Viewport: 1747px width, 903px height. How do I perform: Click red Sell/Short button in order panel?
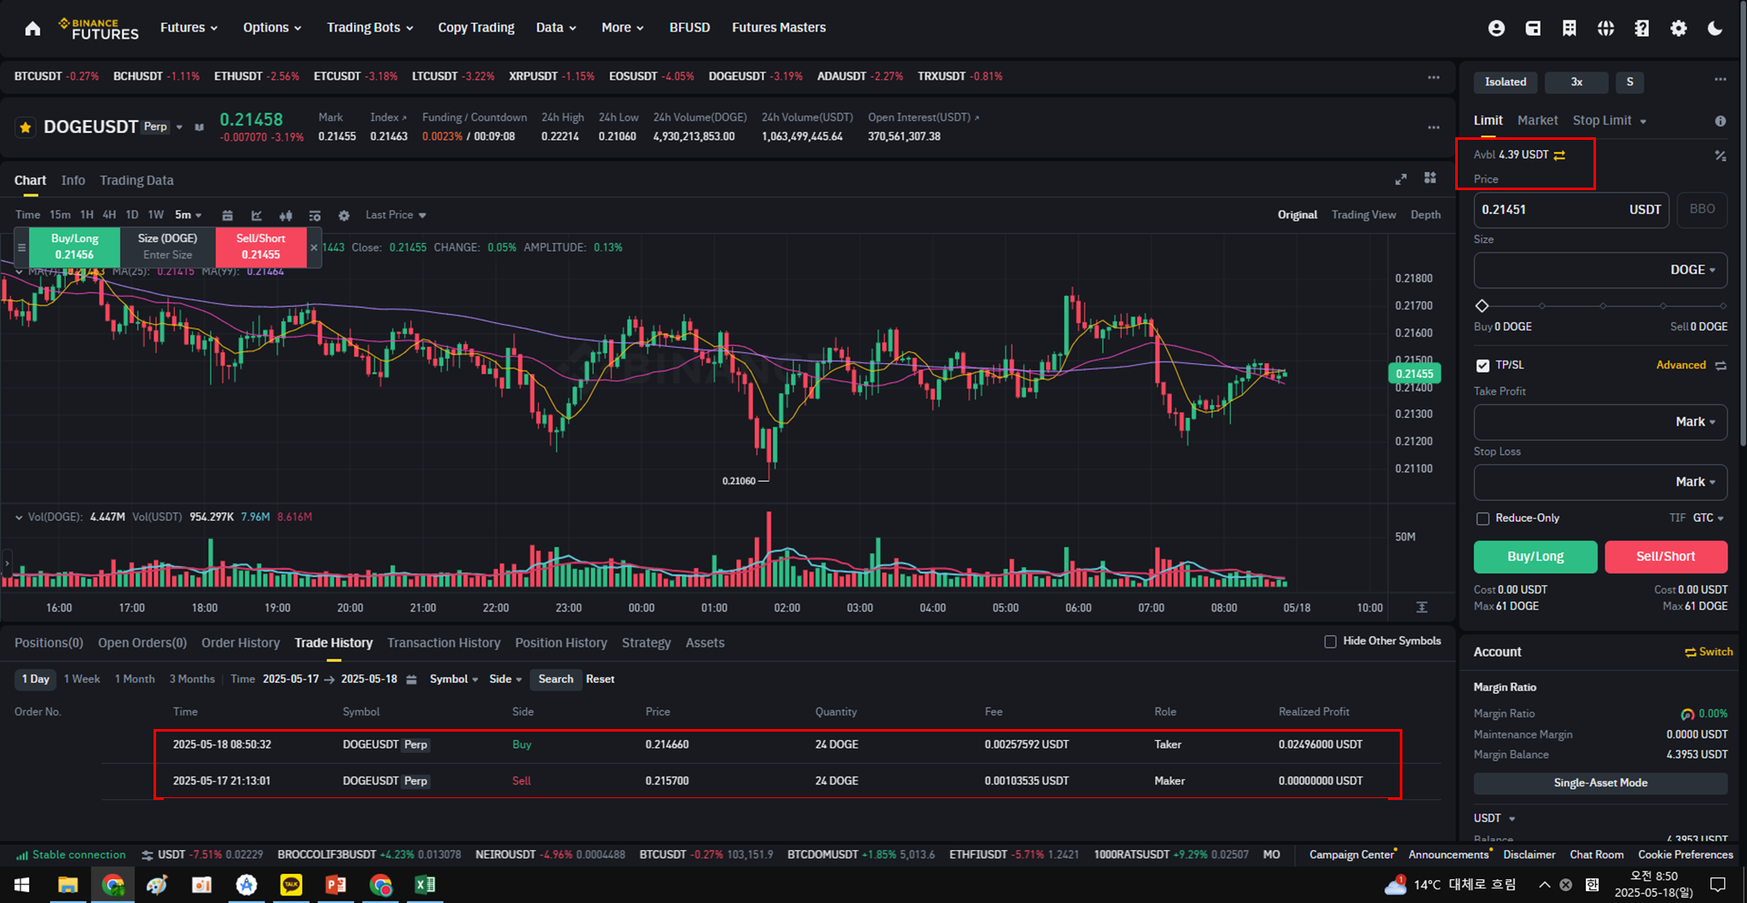(1666, 557)
